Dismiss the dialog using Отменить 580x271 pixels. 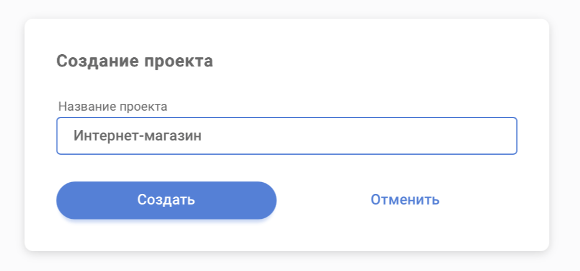tap(405, 200)
